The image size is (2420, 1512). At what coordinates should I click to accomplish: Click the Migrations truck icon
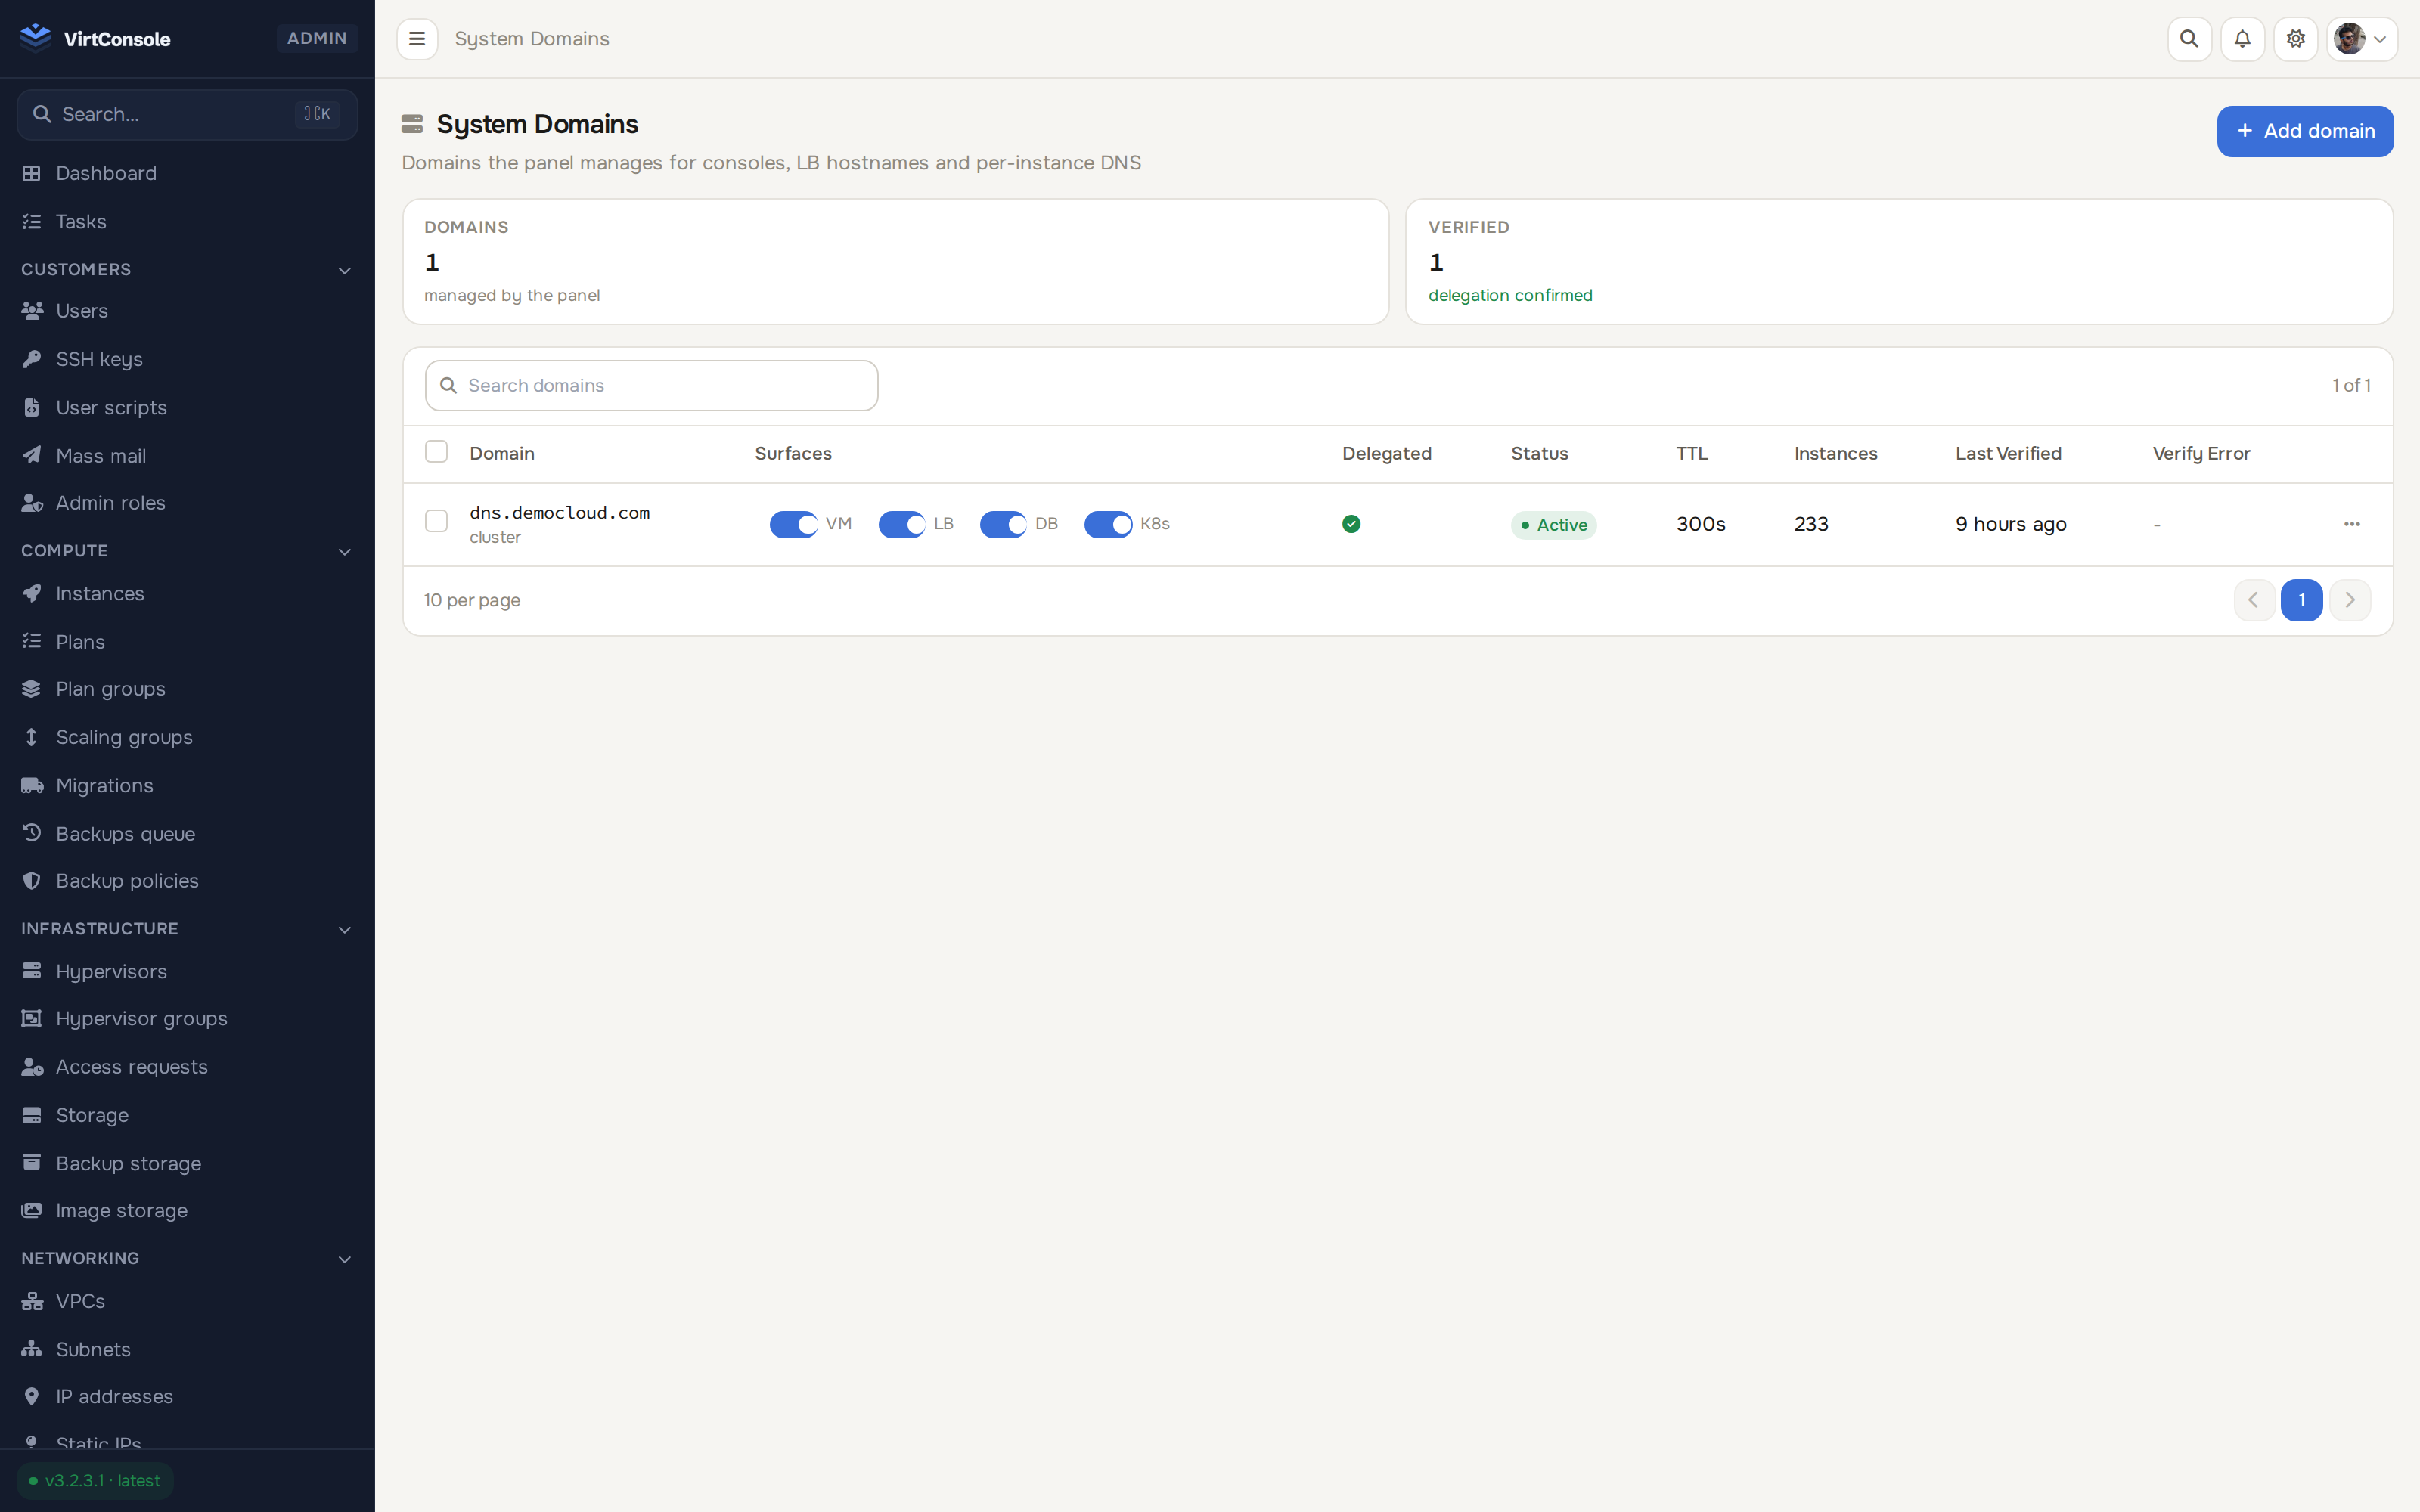tap(32, 785)
